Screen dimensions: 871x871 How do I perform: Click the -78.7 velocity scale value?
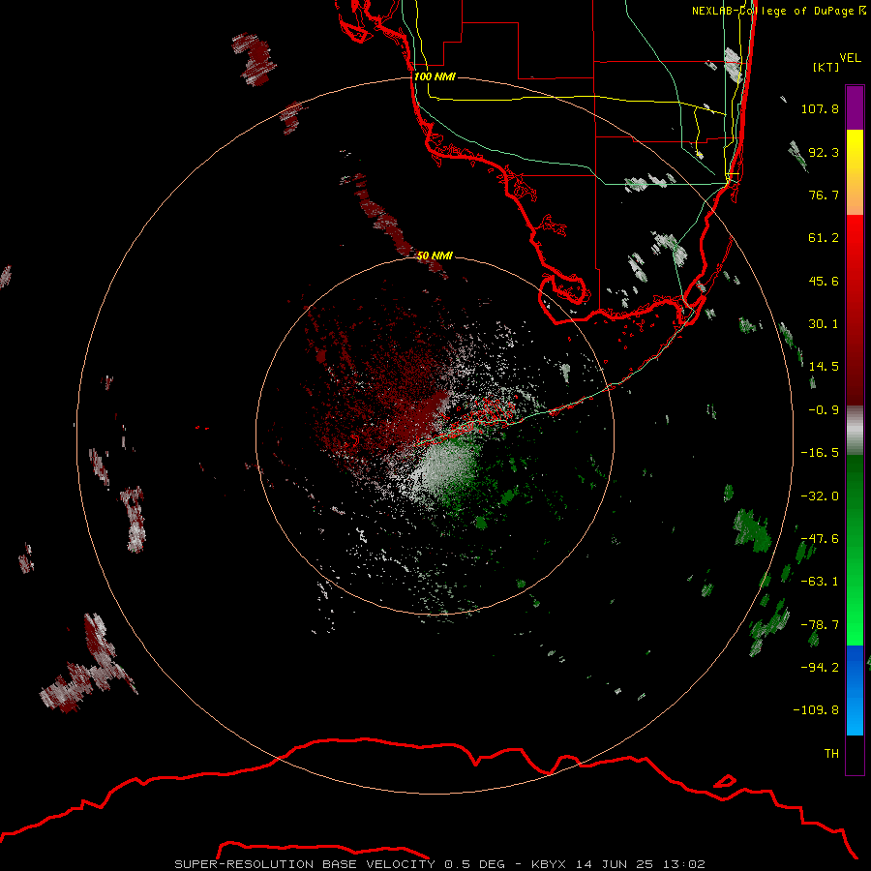point(820,625)
